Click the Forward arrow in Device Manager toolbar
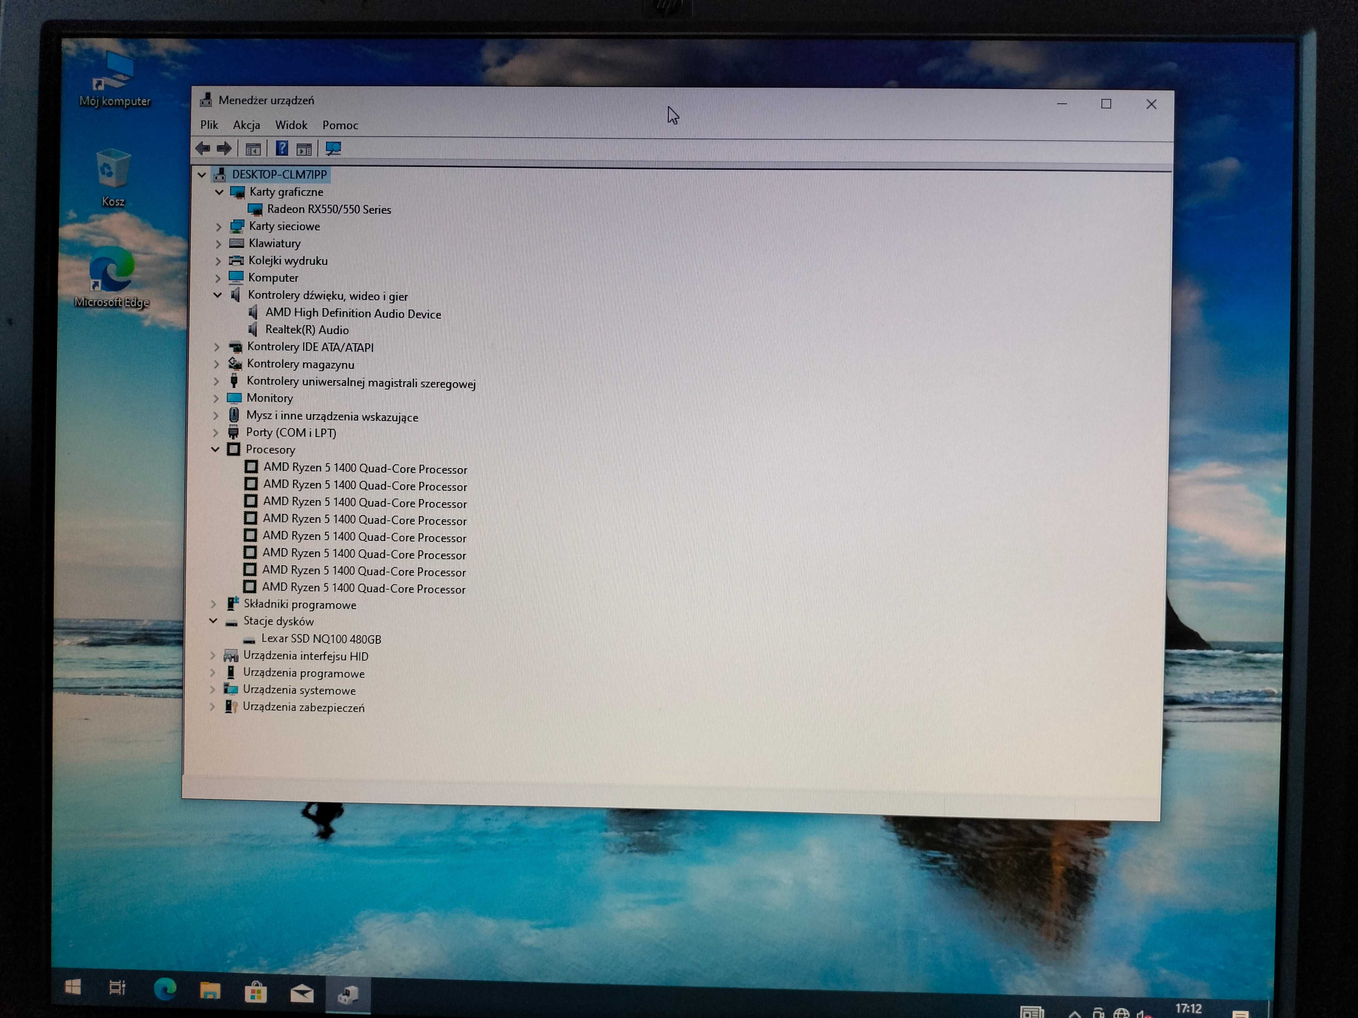 click(x=224, y=149)
